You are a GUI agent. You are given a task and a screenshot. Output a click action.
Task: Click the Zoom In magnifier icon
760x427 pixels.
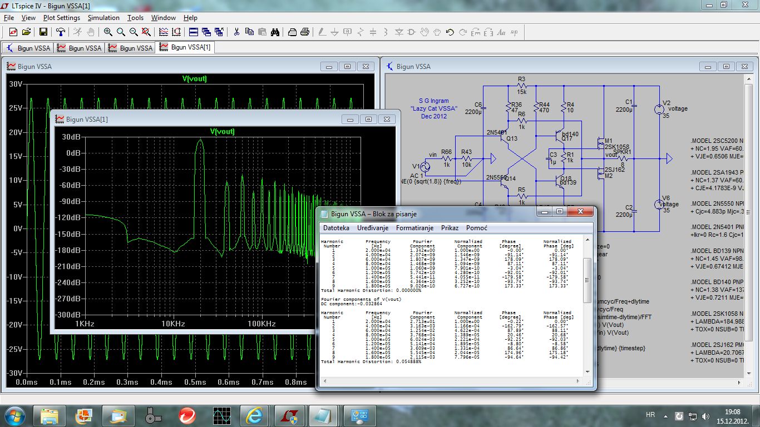point(108,32)
